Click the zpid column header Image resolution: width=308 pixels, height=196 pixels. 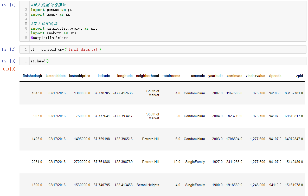pyautogui.click(x=300, y=76)
